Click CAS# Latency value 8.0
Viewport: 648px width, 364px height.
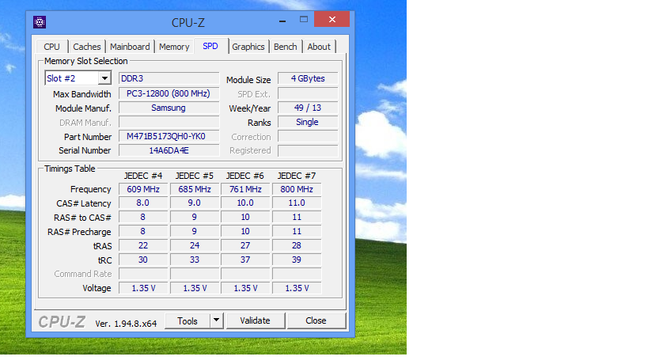point(143,203)
